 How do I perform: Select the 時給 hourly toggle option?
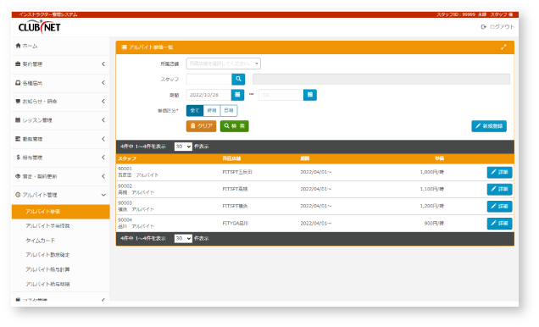(212, 111)
